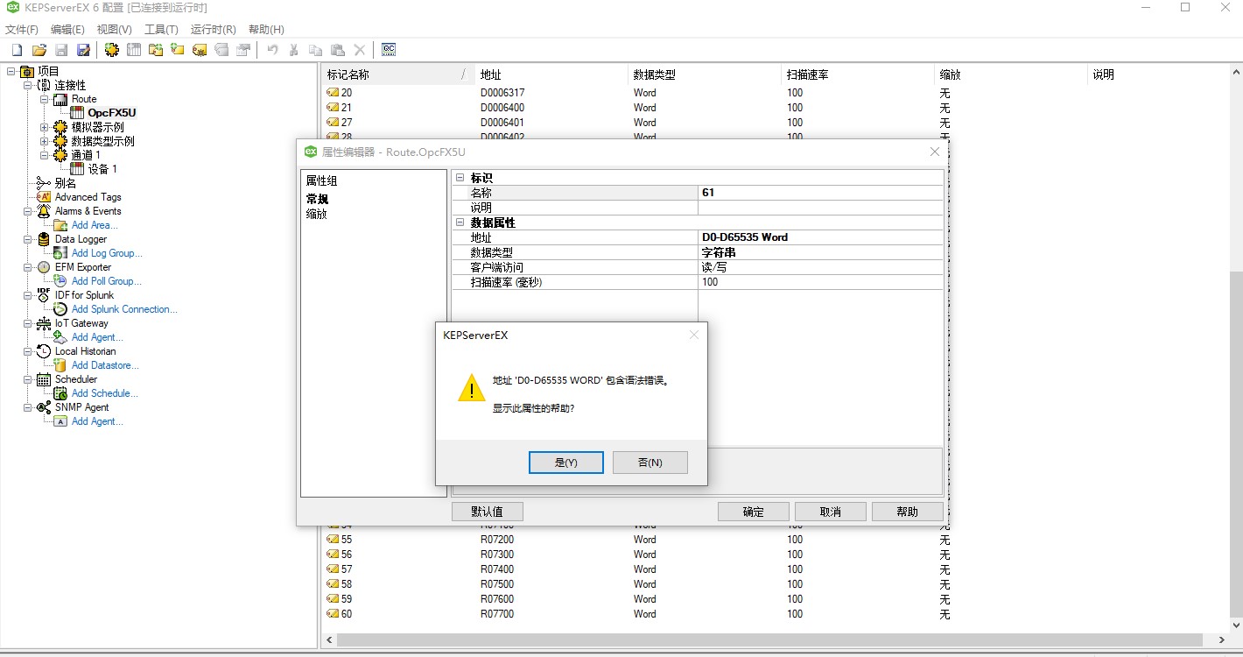This screenshot has width=1243, height=657.
Task: Select Advanced Tags in the project tree
Action: [88, 197]
